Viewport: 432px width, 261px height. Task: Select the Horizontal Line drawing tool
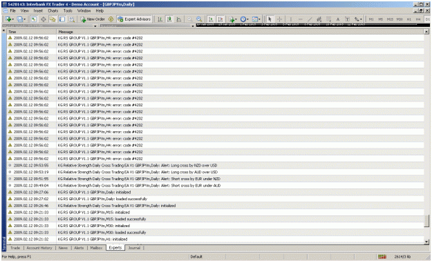tap(300, 19)
